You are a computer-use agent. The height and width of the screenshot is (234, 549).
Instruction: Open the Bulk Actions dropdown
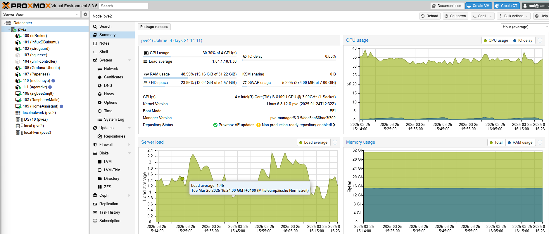pos(514,16)
